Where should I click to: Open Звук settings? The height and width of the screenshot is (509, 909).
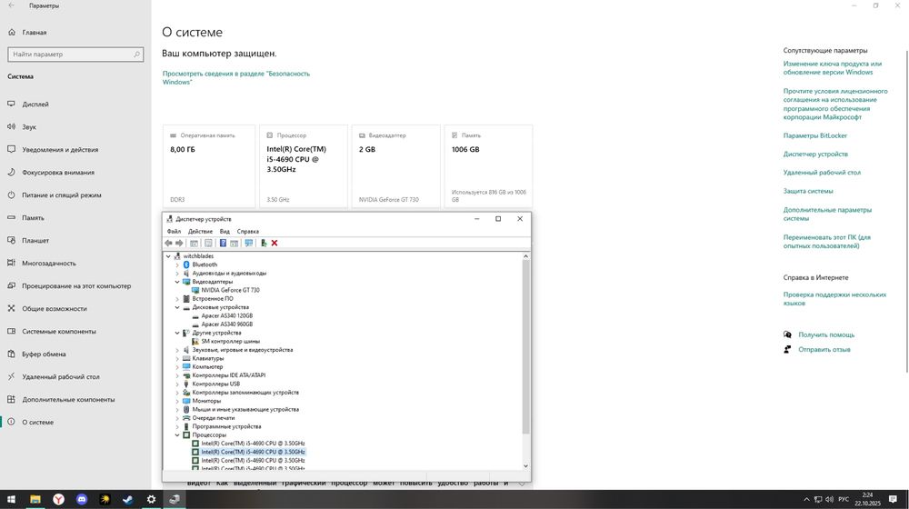point(29,127)
